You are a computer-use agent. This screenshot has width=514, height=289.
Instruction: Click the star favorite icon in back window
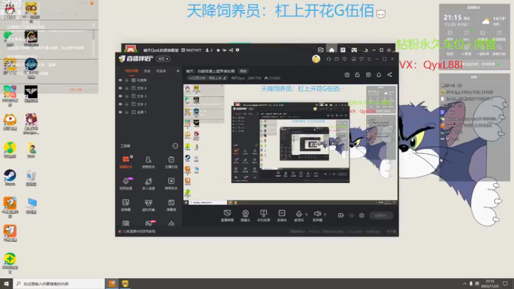(x=218, y=50)
